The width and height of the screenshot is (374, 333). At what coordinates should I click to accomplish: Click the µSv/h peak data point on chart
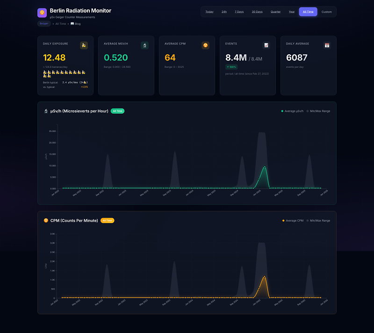coord(265,166)
